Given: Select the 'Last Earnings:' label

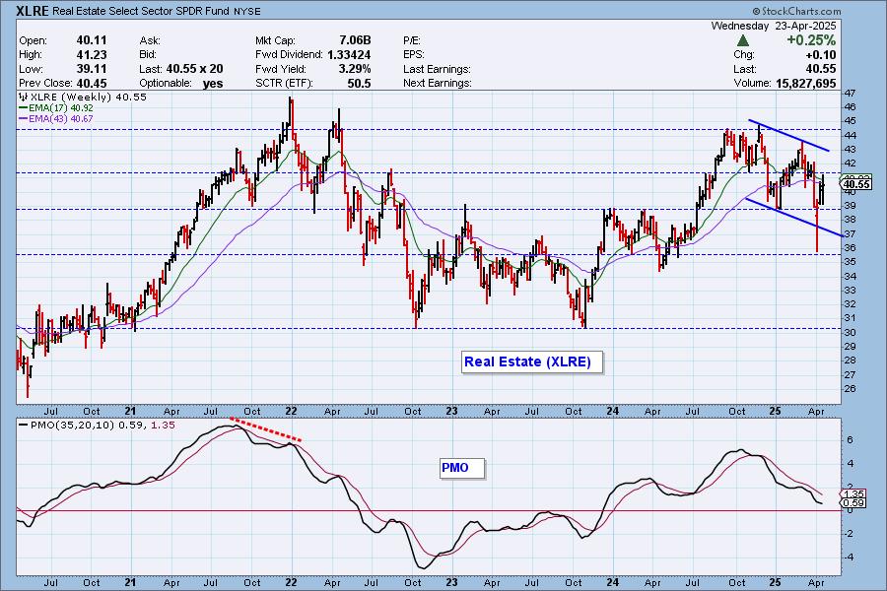Looking at the screenshot, I should pos(437,69).
